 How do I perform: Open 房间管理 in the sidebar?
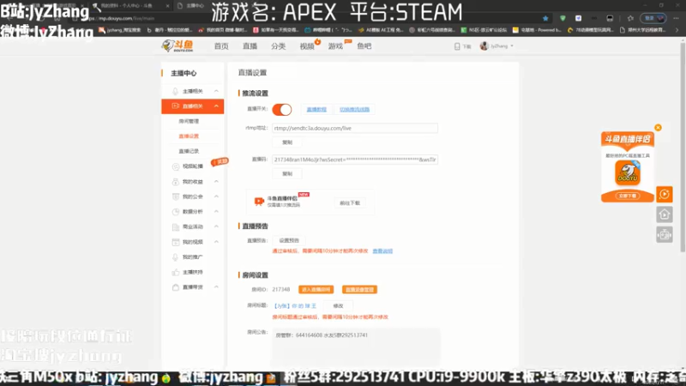(189, 121)
